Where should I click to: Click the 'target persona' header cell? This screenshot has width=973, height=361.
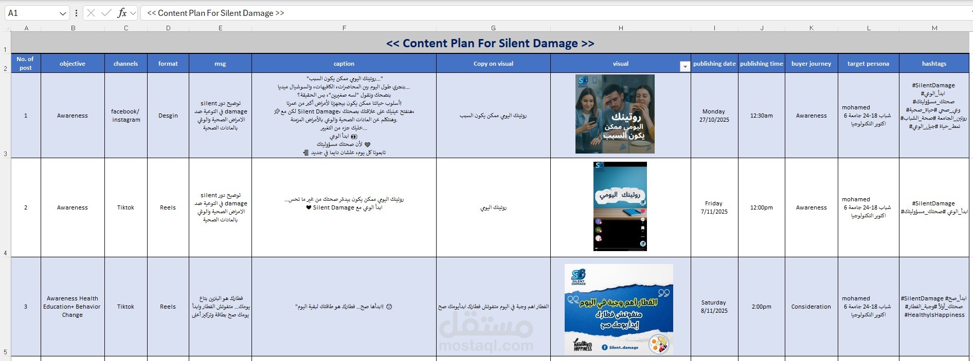point(869,63)
